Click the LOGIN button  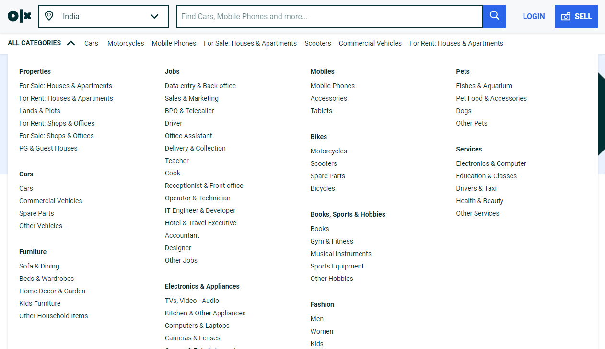[534, 16]
